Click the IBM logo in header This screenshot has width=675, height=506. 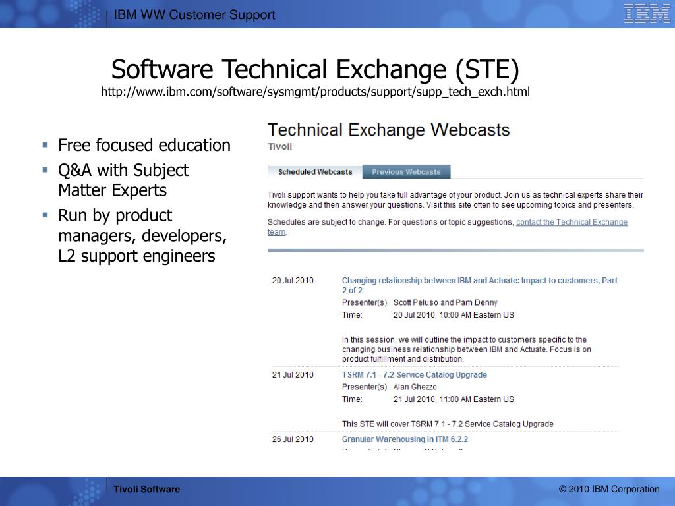[x=647, y=14]
